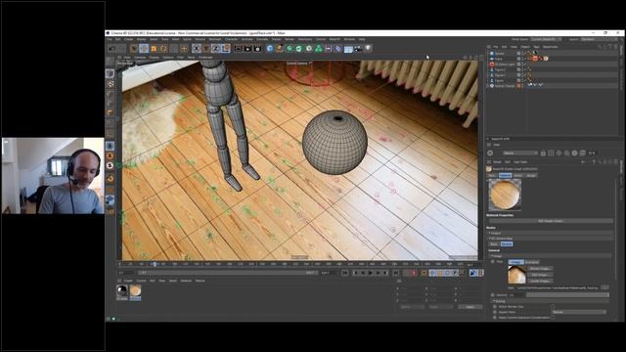Screen dimensions: 626x352
Task: Click the material tag on Plane row
Action: (x=546, y=59)
